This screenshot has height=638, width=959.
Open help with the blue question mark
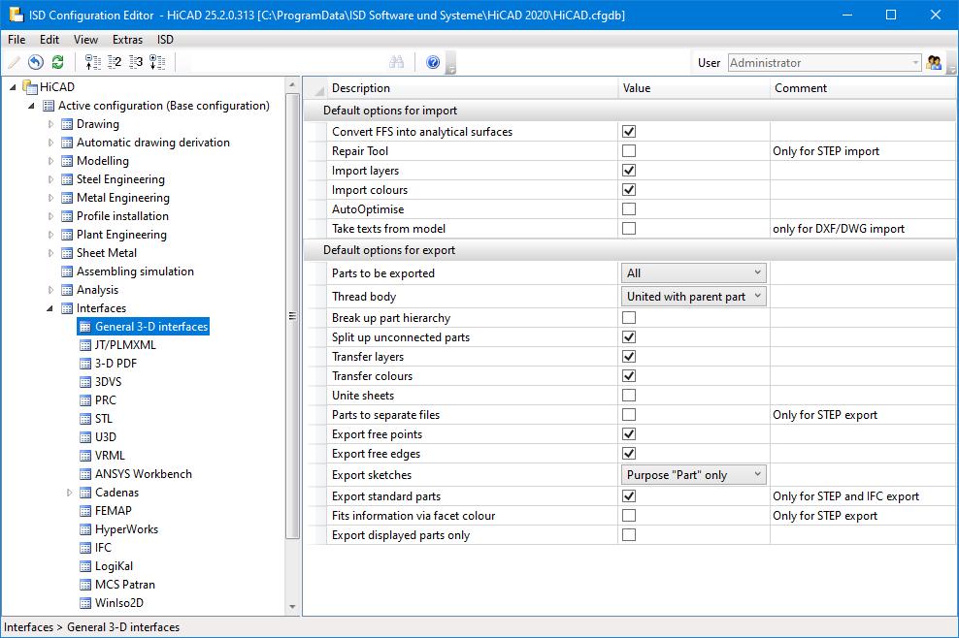click(x=433, y=62)
